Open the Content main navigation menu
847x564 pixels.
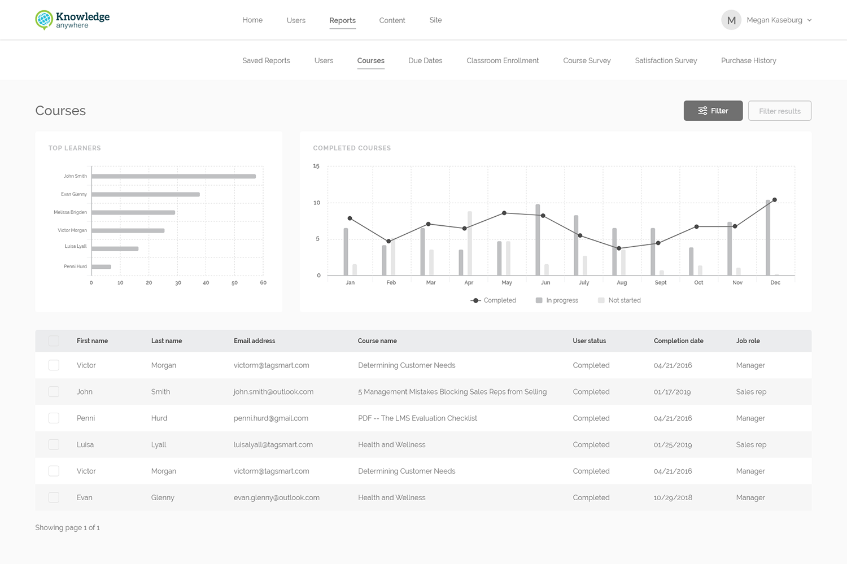392,20
